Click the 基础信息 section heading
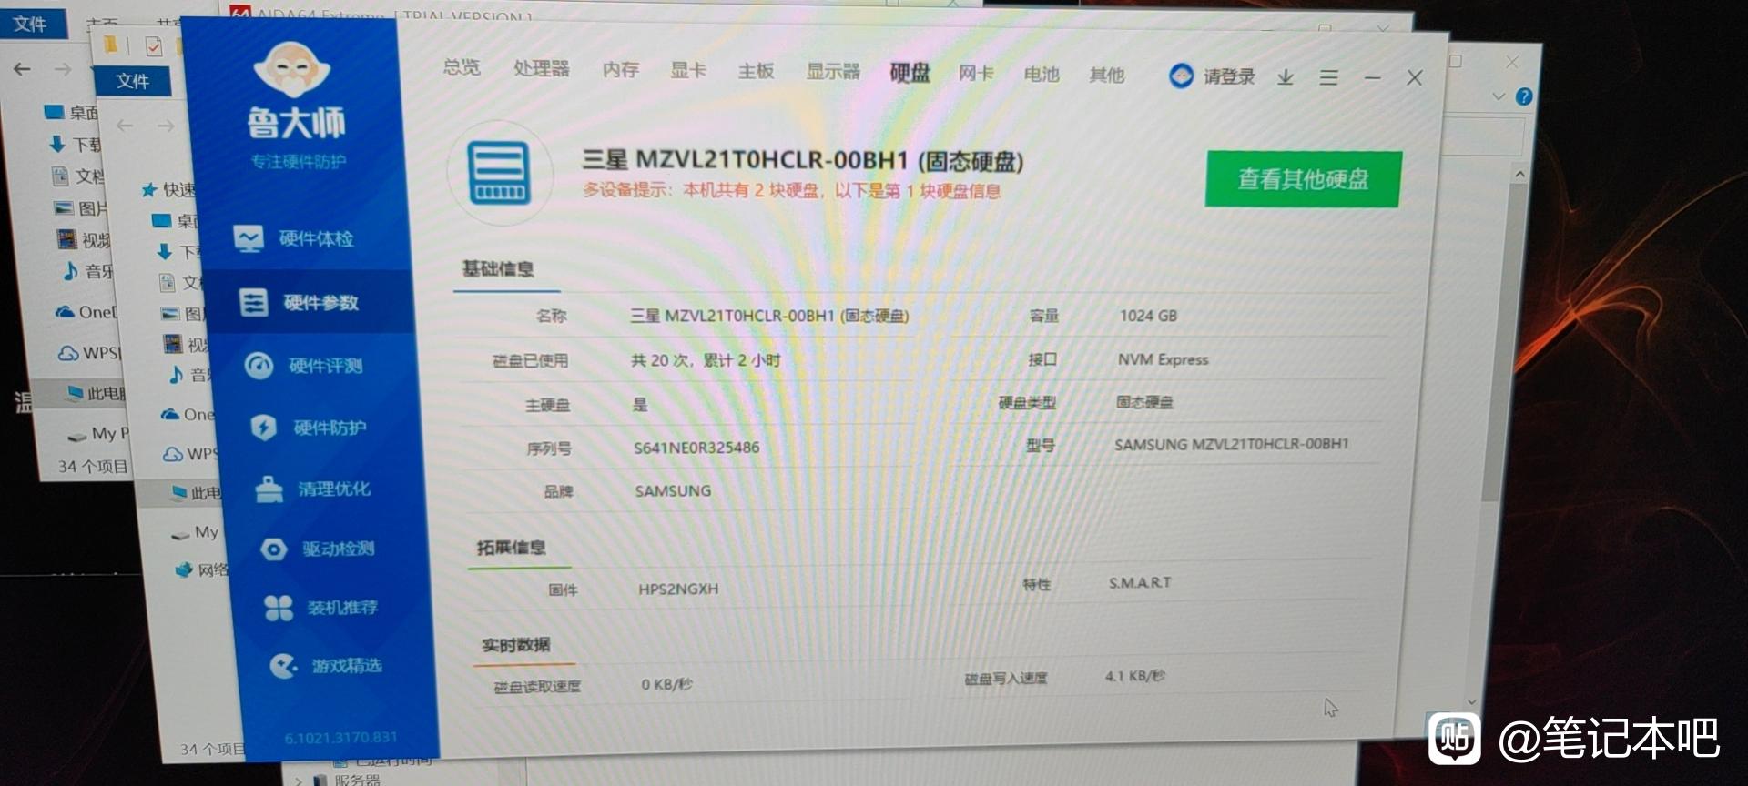The image size is (1748, 786). coord(497,268)
